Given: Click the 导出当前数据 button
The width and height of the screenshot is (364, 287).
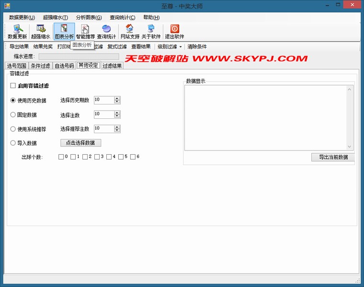Looking at the screenshot, I should (333, 157).
